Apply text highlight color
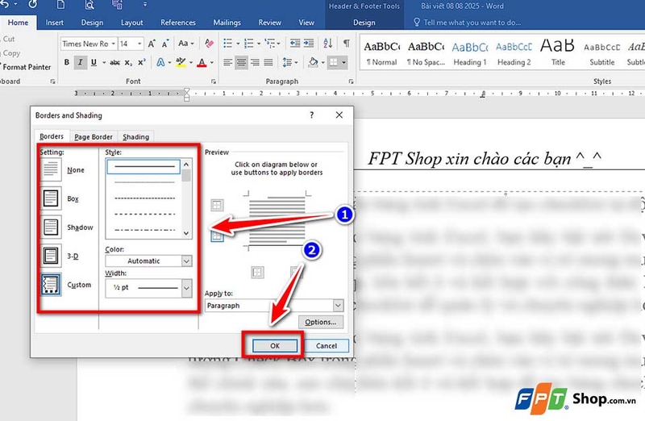Image resolution: width=645 pixels, height=421 pixels. pyautogui.click(x=180, y=63)
